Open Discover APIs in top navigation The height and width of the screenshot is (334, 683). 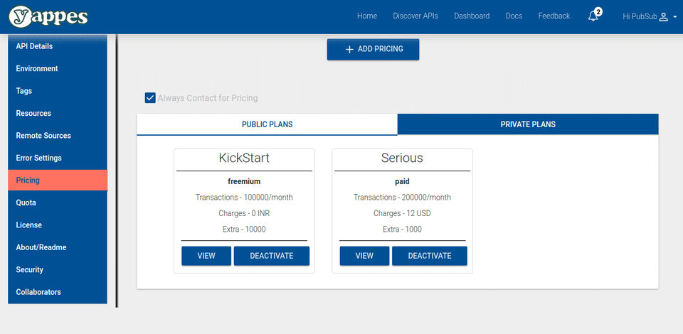pos(415,16)
